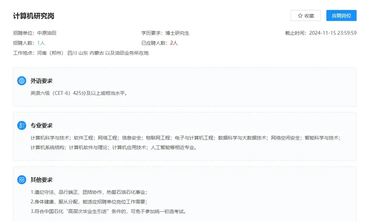The width and height of the screenshot is (370, 222).
Task: Click the red 已应聘人数 2人 count
Action: (173, 43)
